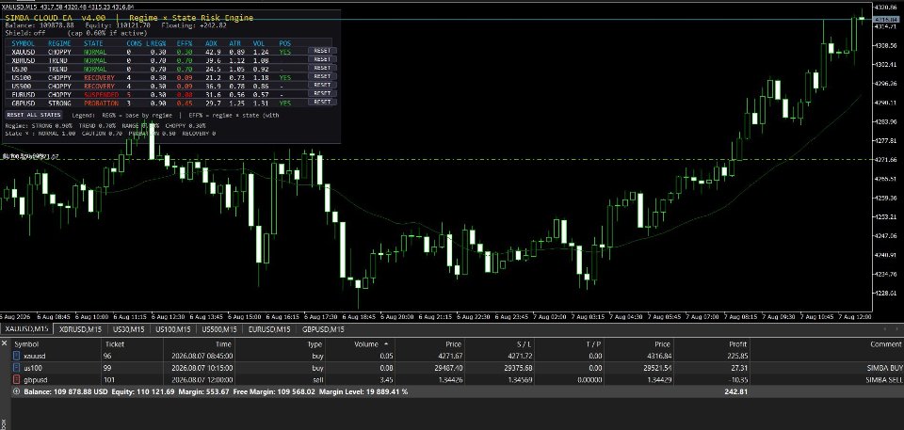Viewport: 904px width, 430px height.
Task: Open the US30,M15 chart tab
Action: pos(128,329)
